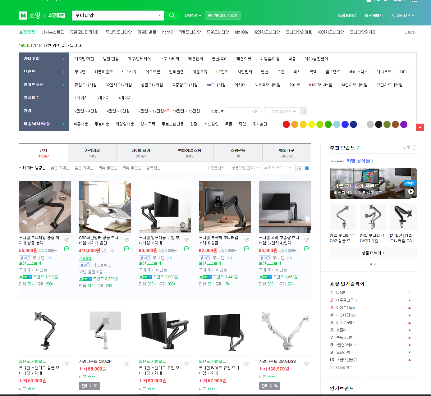
Task: Click 카테고리 더보기 button
Action: (x=223, y=16)
